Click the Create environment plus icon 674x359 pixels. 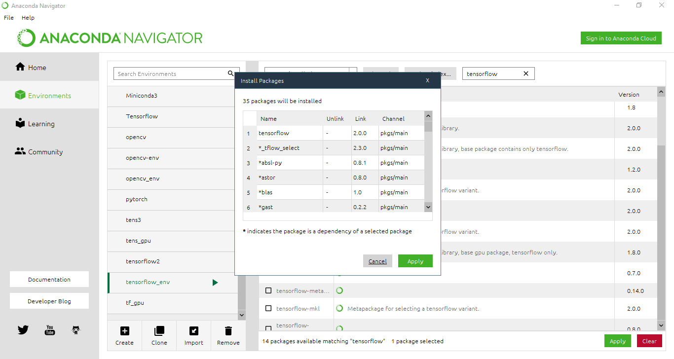coord(124,331)
